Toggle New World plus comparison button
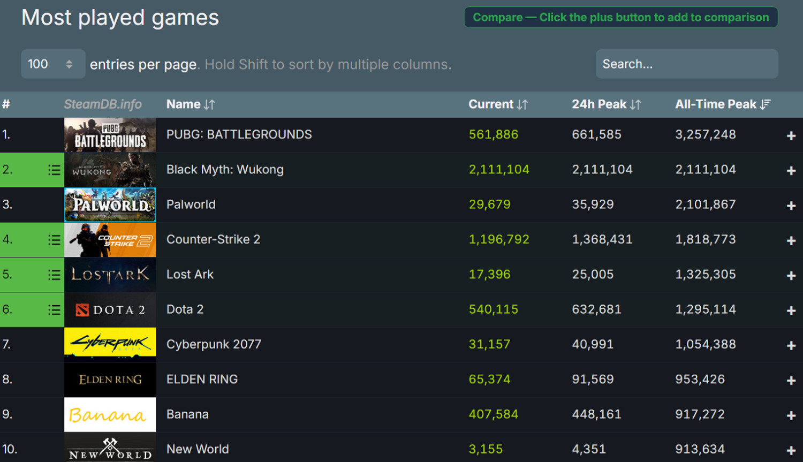 [x=791, y=450]
